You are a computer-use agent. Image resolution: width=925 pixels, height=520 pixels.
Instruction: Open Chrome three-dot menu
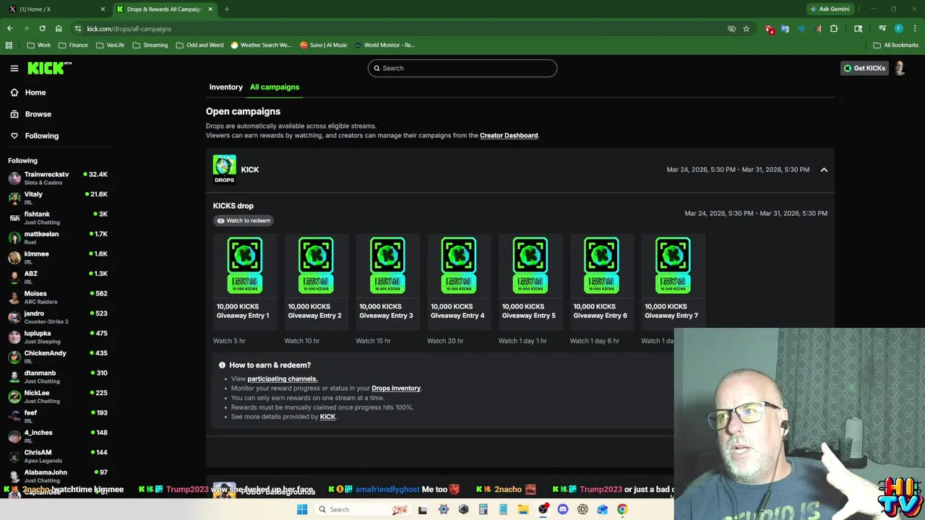coord(914,29)
